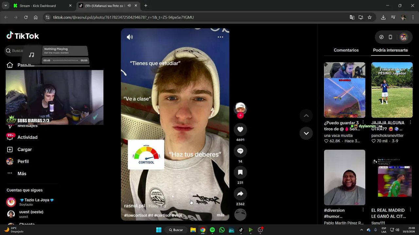Screen dimensions: 419x235
Task: Go to the next video with down chevron
Action: 306,133
